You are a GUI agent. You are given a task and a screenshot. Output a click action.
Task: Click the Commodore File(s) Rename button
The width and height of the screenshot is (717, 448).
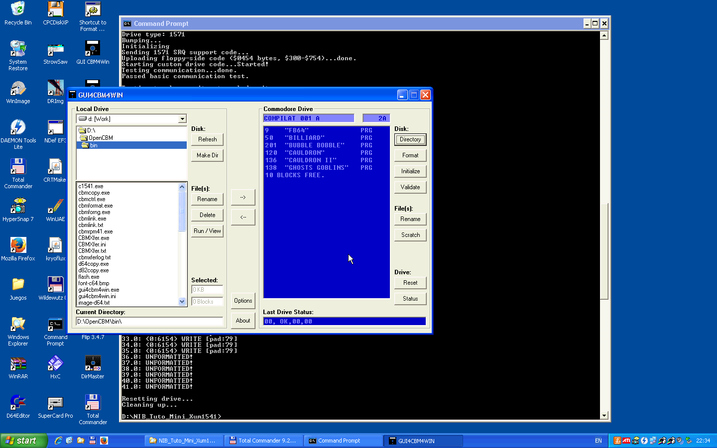tap(410, 219)
